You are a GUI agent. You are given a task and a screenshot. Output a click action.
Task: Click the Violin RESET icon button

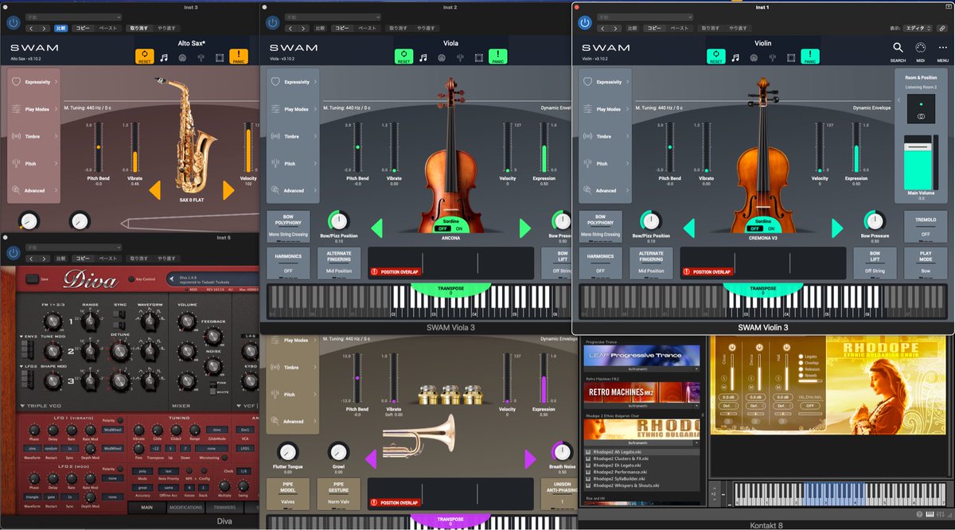point(717,57)
